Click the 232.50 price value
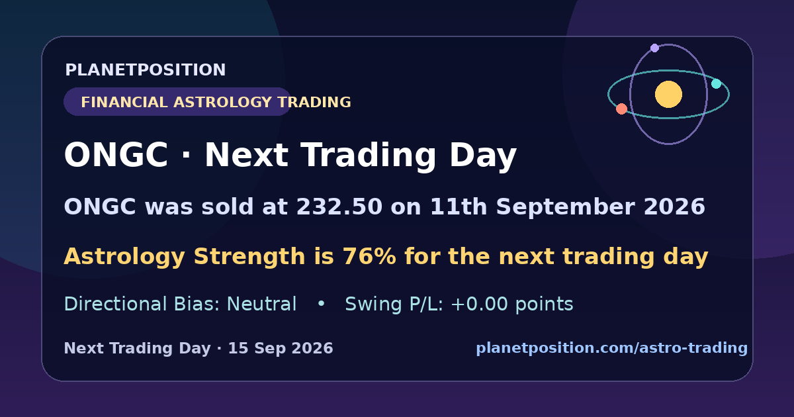 click(x=339, y=207)
